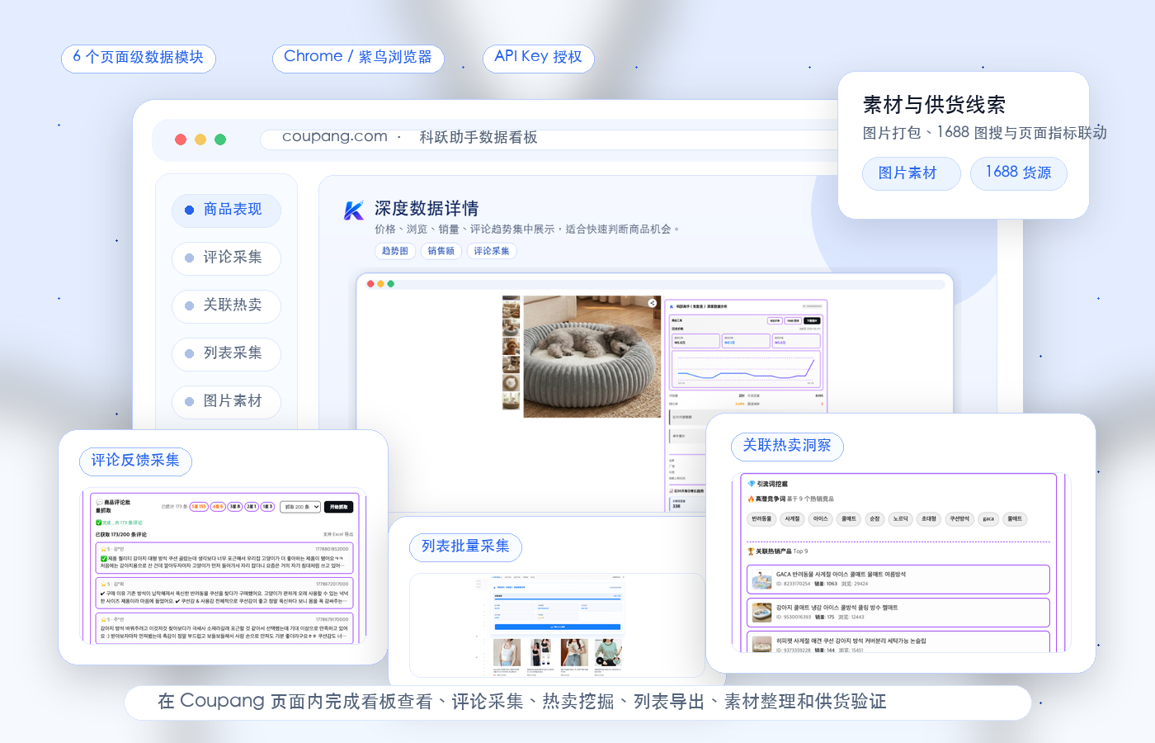Viewport: 1155px width, 743px height.
Task: Click the 销售额 tag
Action: point(441,251)
